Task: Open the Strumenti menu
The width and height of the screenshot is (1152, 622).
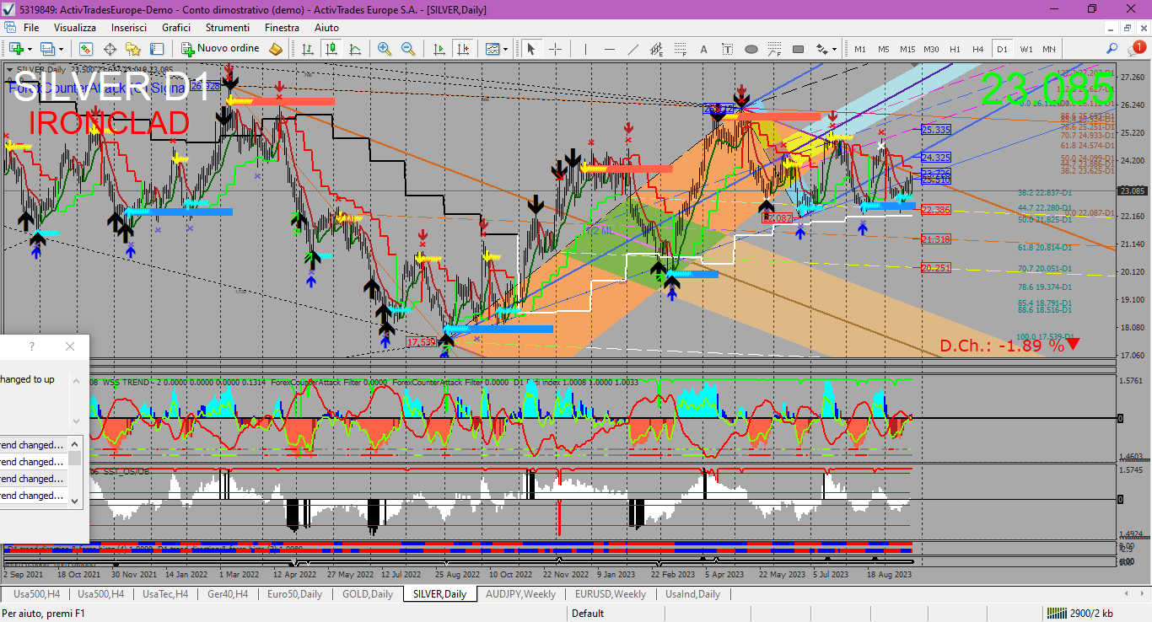Action: click(x=228, y=28)
